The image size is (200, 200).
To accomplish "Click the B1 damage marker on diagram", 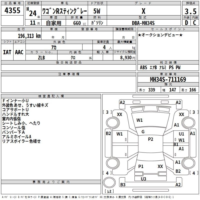I will [176, 144].
